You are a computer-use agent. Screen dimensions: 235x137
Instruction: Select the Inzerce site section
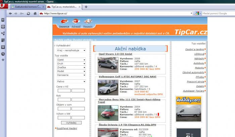(x=64, y=26)
